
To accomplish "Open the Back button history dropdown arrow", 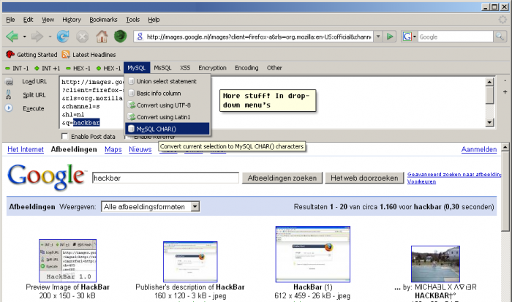I will [24, 37].
